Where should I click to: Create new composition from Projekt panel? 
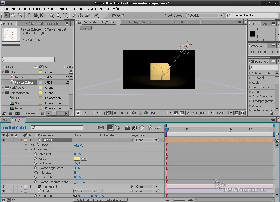[17, 113]
